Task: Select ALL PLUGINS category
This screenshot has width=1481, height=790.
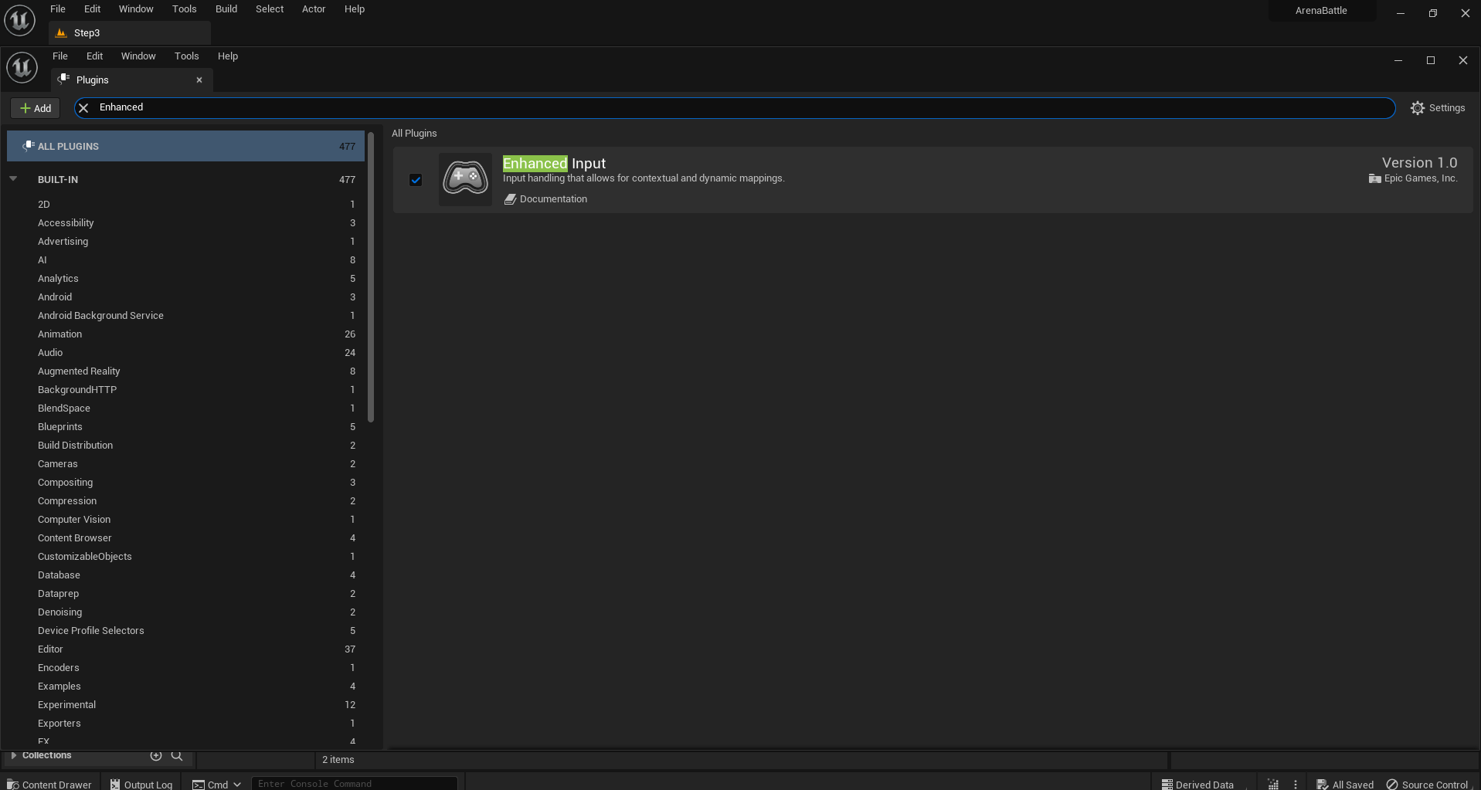Action: (x=185, y=146)
